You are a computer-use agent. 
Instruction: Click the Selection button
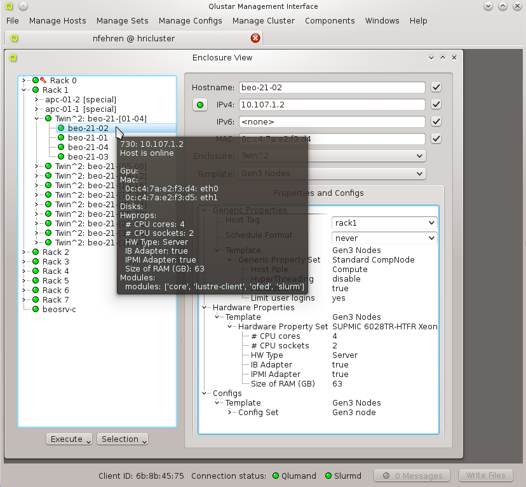coord(123,439)
